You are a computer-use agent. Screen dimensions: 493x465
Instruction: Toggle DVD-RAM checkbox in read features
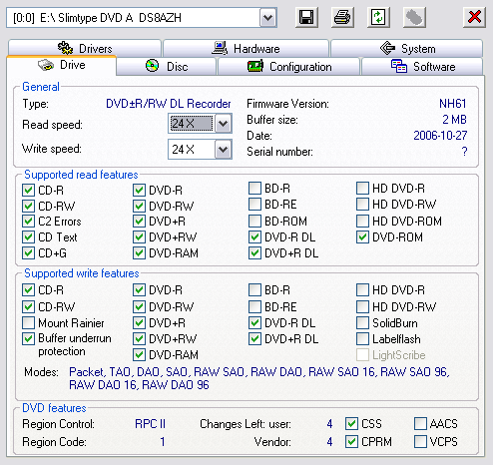(x=139, y=253)
